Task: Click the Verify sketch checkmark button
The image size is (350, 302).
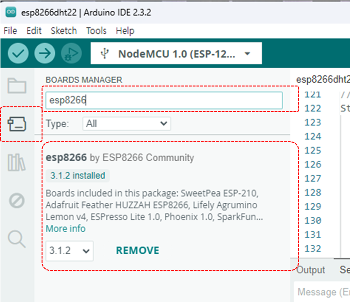Action: [x=18, y=53]
